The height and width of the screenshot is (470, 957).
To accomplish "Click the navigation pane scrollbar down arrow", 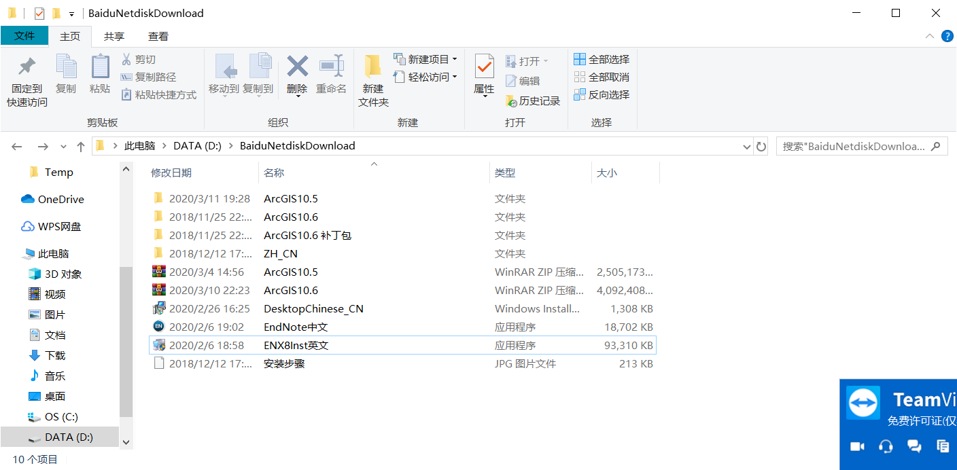I will tap(126, 441).
